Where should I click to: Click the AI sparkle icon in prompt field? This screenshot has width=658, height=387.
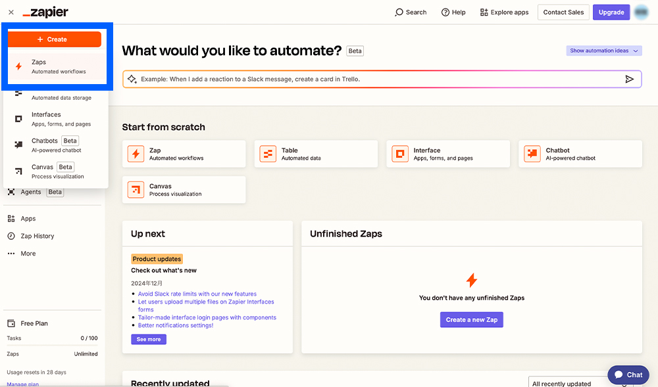coord(132,79)
